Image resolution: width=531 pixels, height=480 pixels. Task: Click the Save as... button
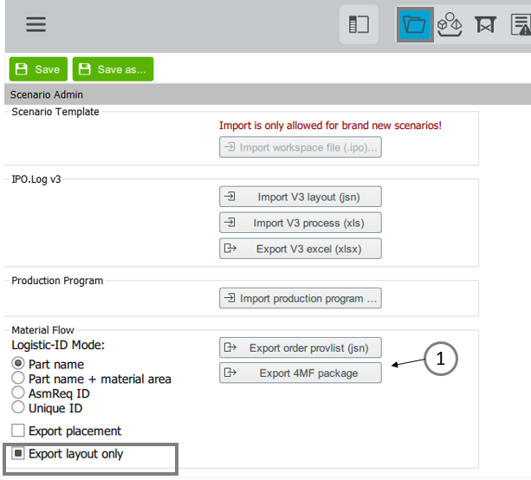click(x=113, y=69)
